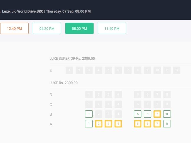Choose the 08:00 PM showtime
The width and height of the screenshot is (191, 143).
click(79, 29)
